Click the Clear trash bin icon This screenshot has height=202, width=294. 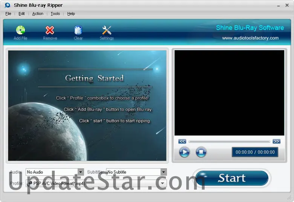coord(78,30)
